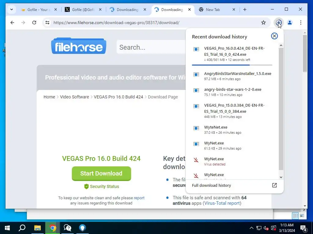
Task: Click the download list scrollbar thumb
Action: (x=281, y=109)
